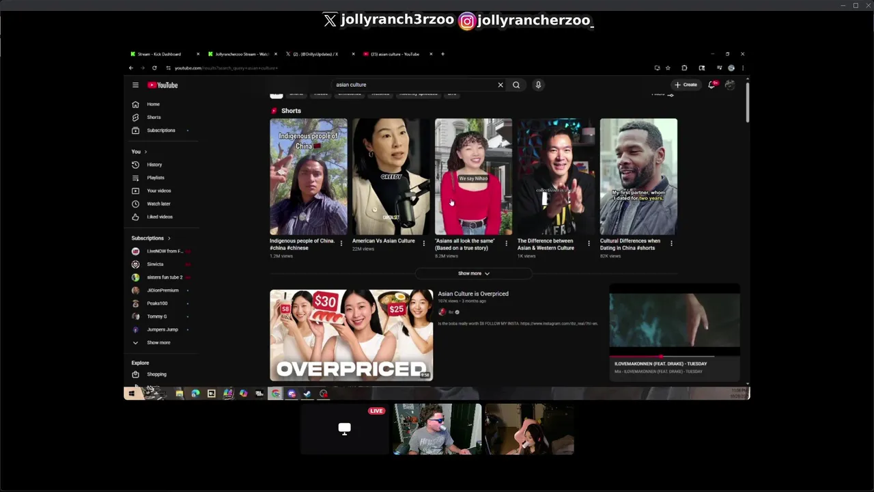Open Asian Culture is Overpriced video title
Screen dimensions: 874x492
473,294
